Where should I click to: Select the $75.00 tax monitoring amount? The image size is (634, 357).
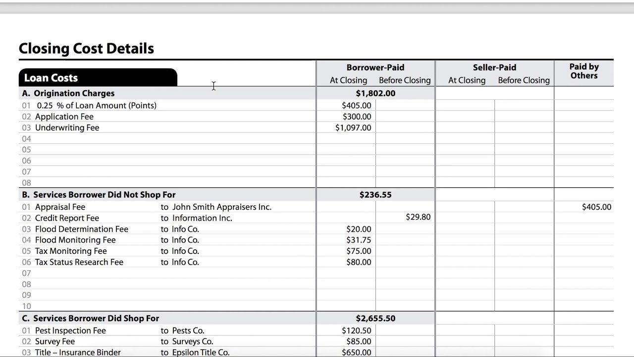click(x=359, y=251)
